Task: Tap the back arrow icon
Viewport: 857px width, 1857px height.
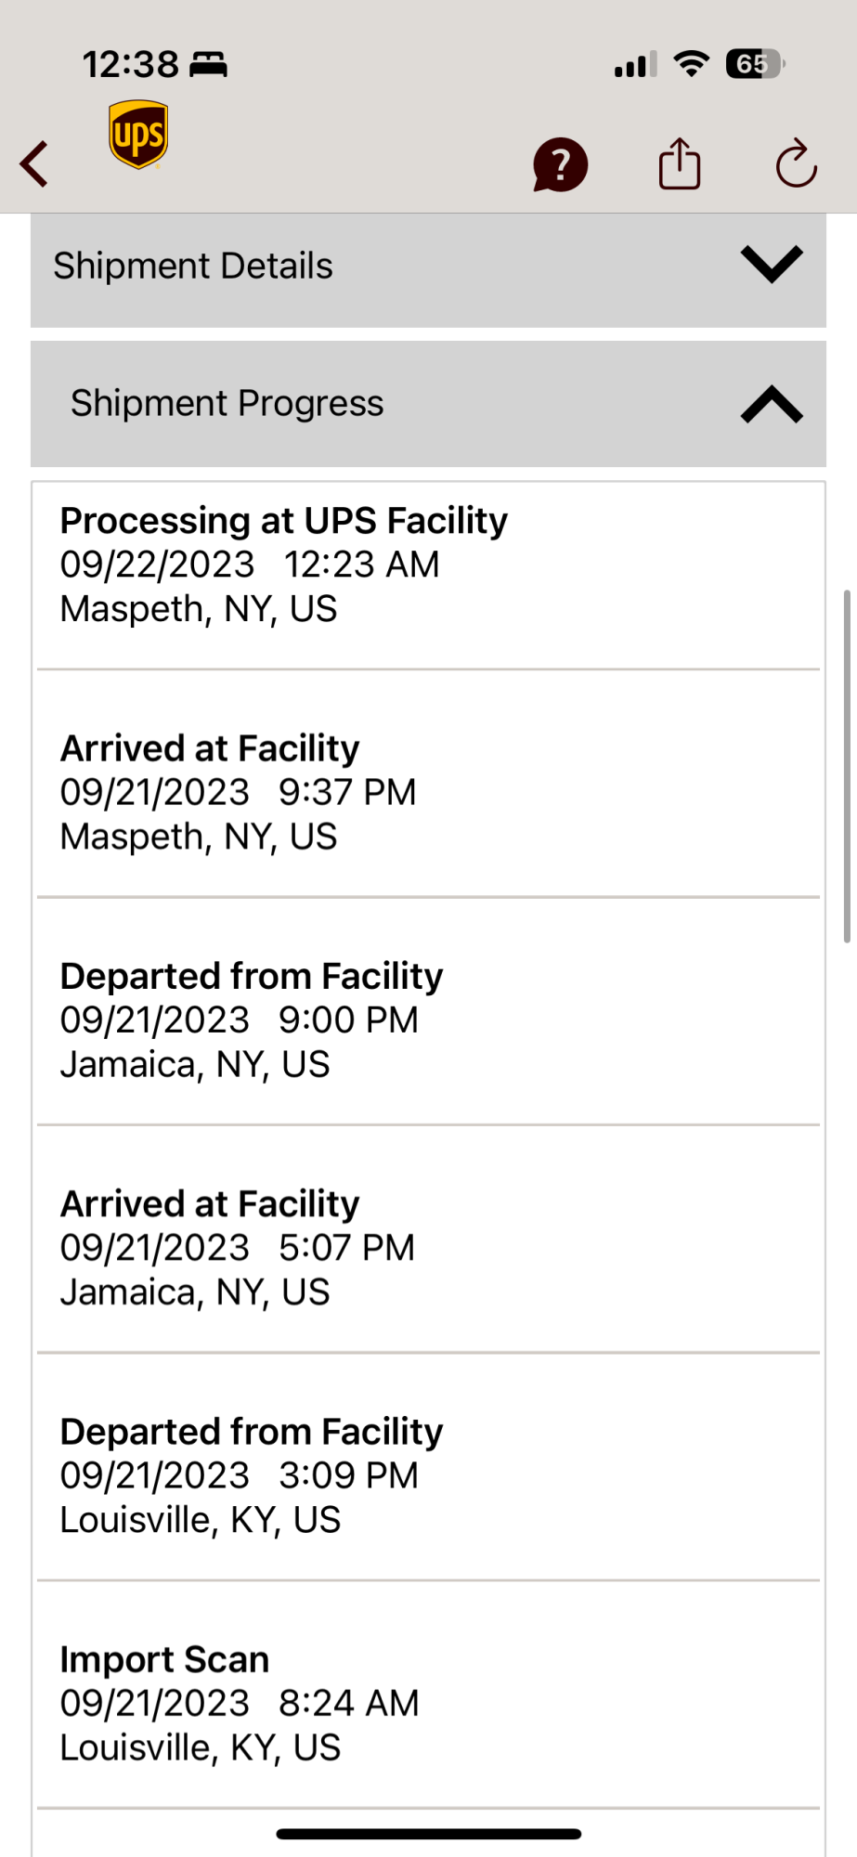Action: pos(34,165)
